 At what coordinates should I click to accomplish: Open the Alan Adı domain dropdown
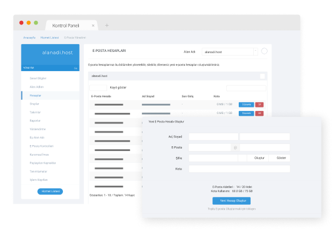[230, 52]
